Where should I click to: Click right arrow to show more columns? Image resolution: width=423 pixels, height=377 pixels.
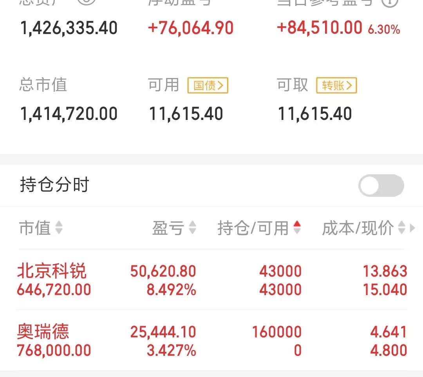(x=412, y=228)
